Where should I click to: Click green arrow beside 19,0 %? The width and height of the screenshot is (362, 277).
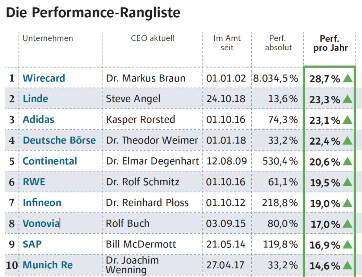click(x=348, y=203)
